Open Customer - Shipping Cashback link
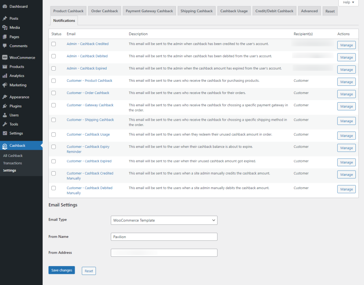364x285 pixels. (90, 120)
